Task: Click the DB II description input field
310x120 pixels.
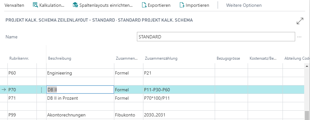Action: [80, 90]
